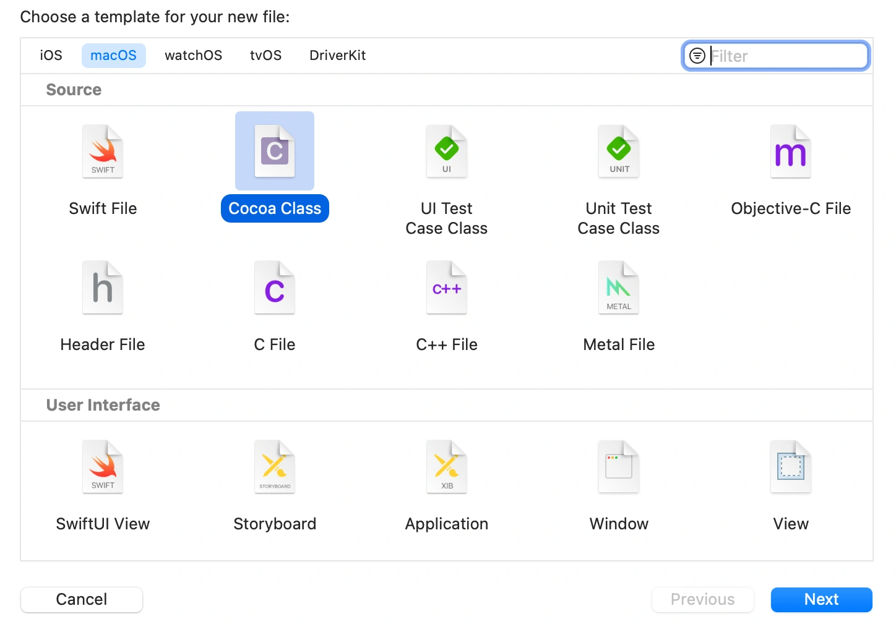Choose the SwiftUI View template icon
The image size is (896, 632).
click(103, 467)
